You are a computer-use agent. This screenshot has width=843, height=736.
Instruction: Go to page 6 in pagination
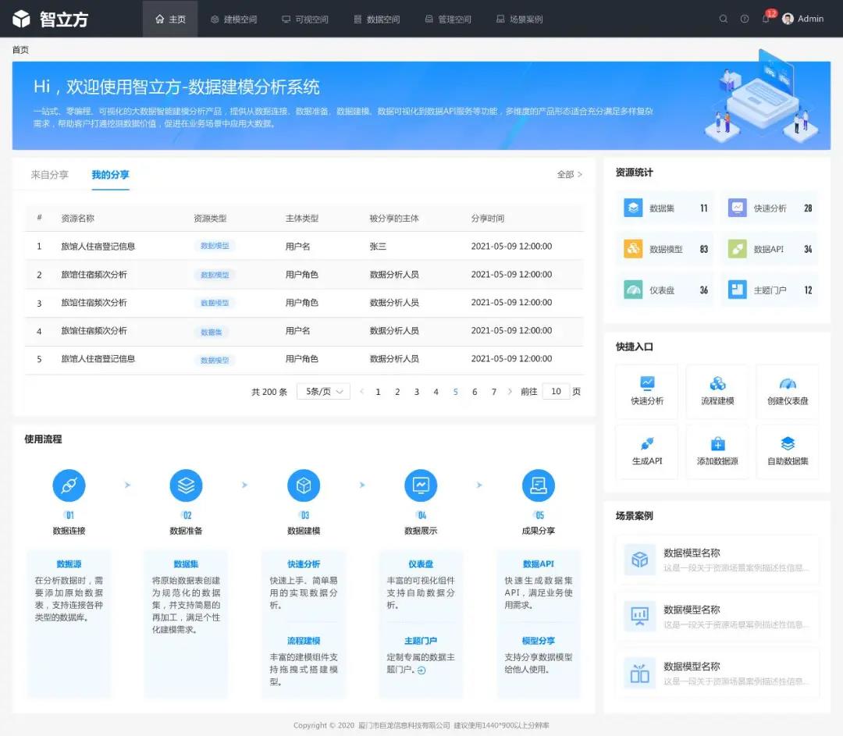coord(475,392)
